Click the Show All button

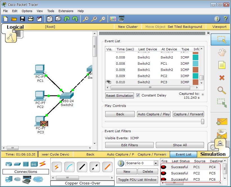180,145
